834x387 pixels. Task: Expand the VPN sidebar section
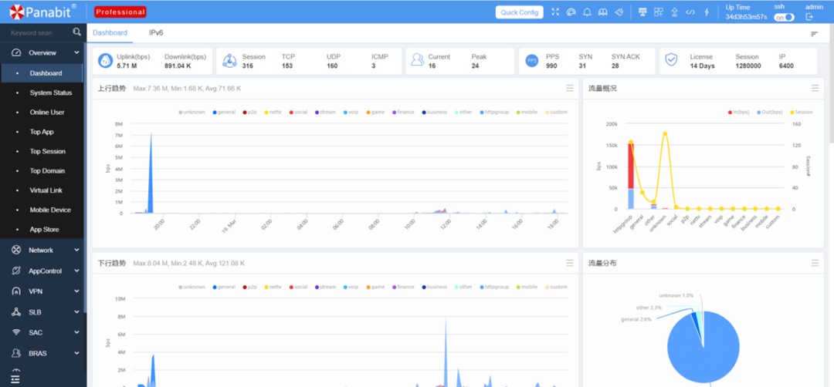pyautogui.click(x=42, y=291)
